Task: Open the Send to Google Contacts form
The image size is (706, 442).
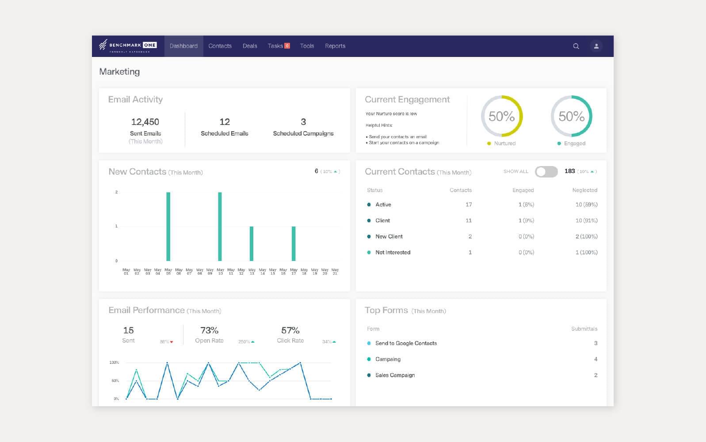Action: click(x=406, y=343)
